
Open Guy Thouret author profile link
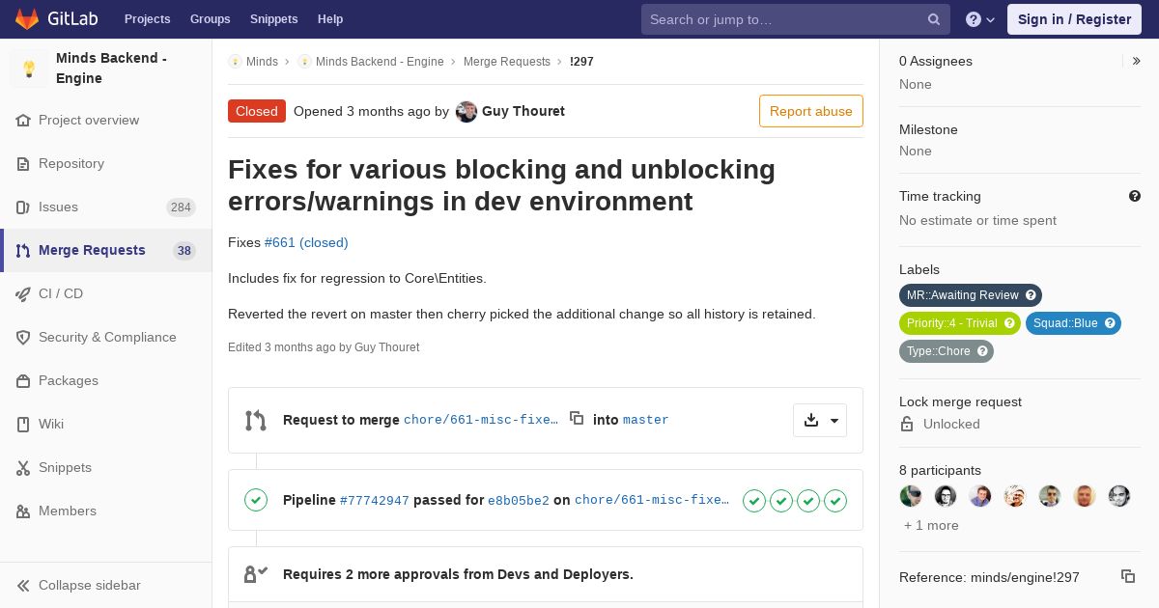(x=523, y=111)
